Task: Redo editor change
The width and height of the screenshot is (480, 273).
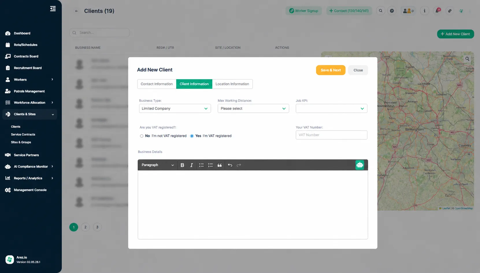Action: pyautogui.click(x=239, y=165)
